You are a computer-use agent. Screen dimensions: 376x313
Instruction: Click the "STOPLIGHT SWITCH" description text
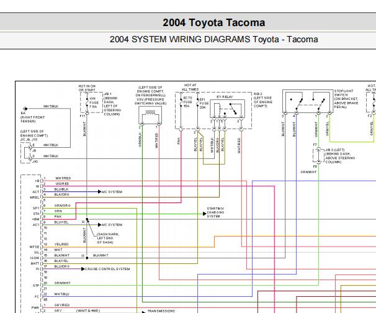[346, 99]
